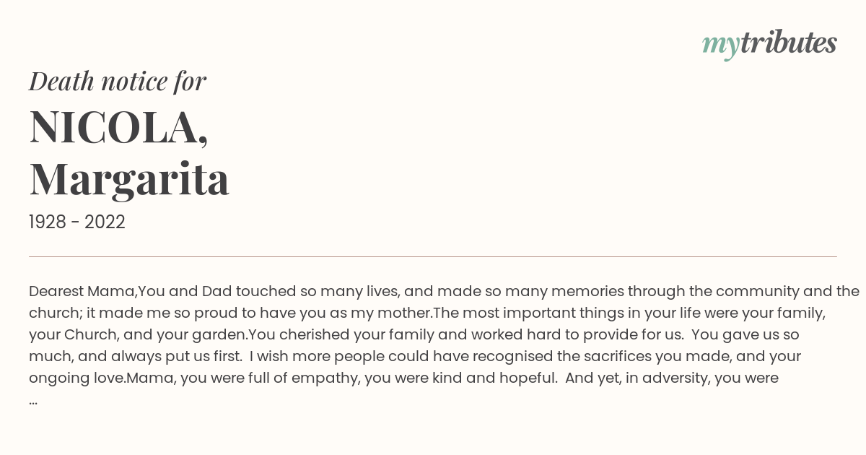Click the phrase "proud to have you"
Image resolution: width=866 pixels, height=455 pixels.
point(271,313)
